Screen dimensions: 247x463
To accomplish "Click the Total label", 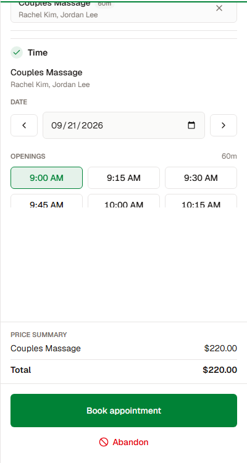I will [20, 370].
